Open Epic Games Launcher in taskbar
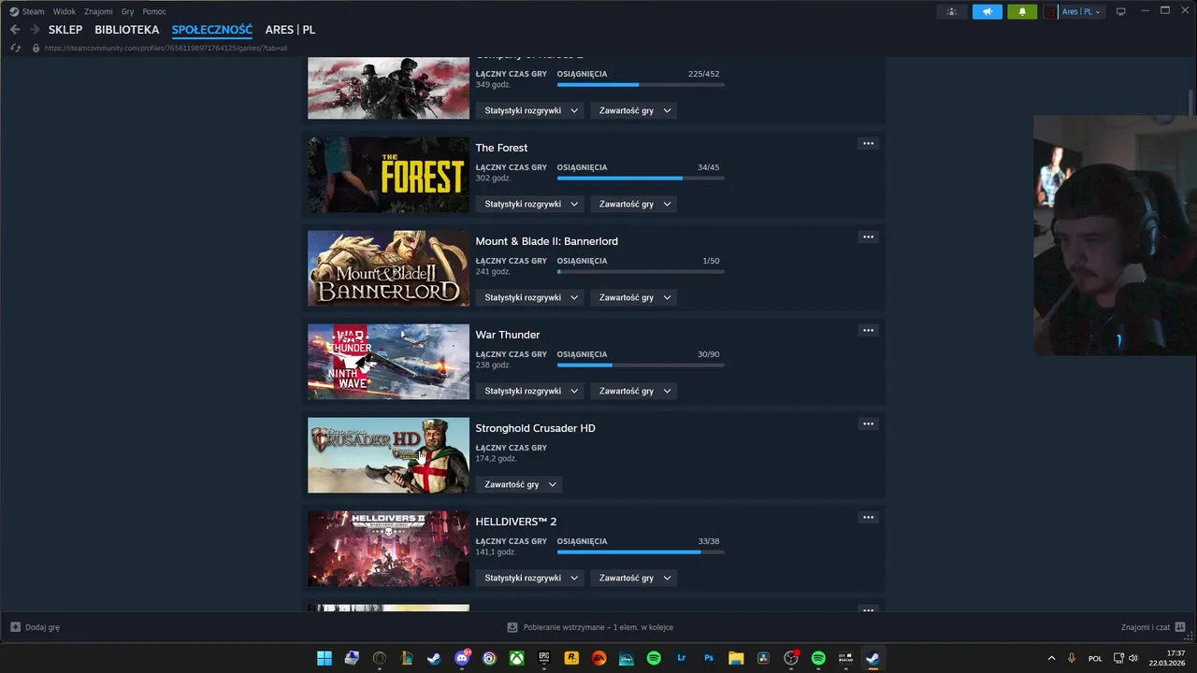 (x=544, y=658)
